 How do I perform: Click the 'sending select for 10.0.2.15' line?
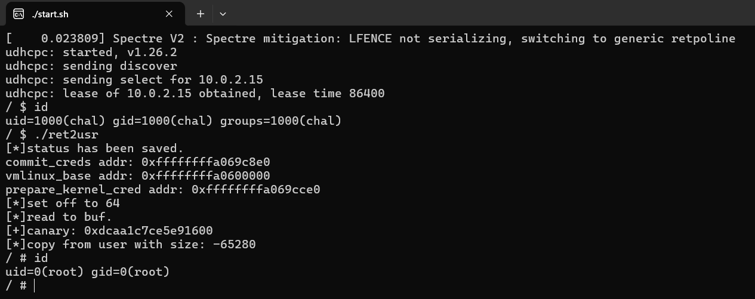point(134,80)
